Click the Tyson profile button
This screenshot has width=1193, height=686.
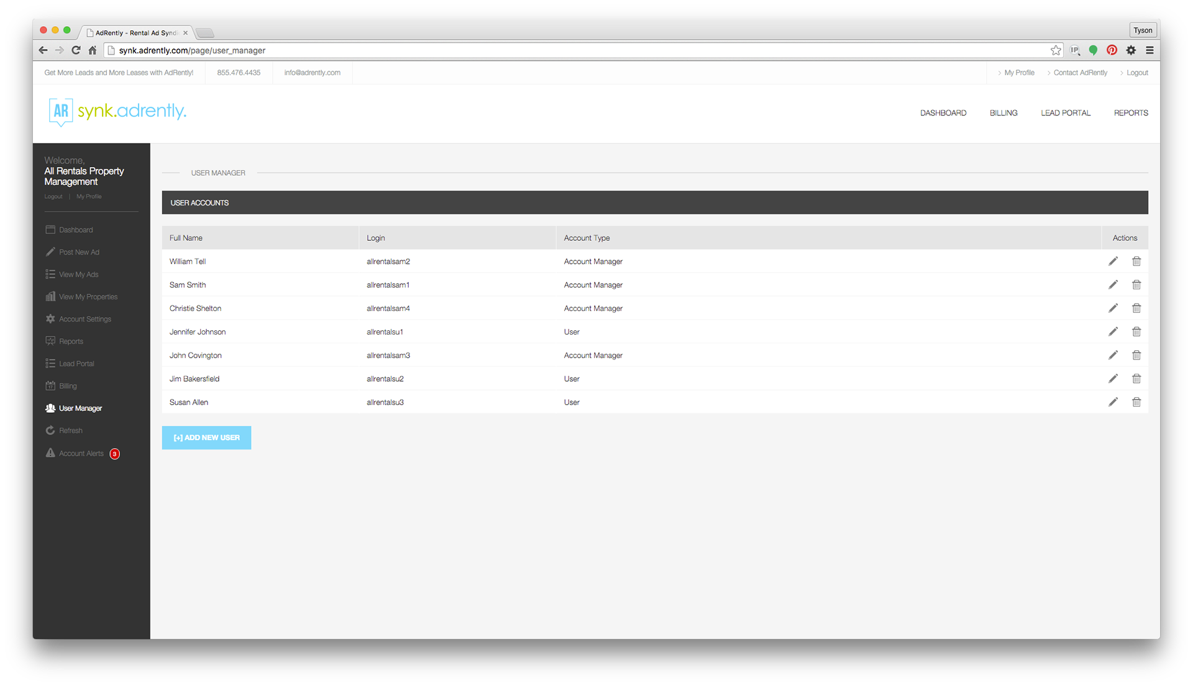tap(1142, 30)
